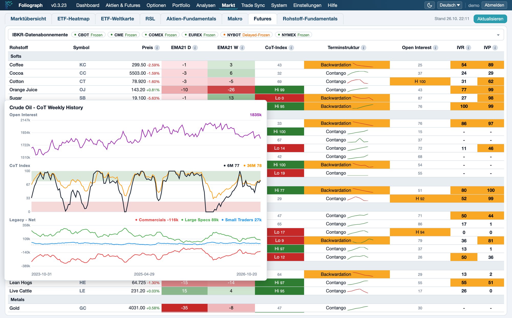The height and width of the screenshot is (318, 512).
Task: Click the CBOT Frozen subscription badge
Action: click(x=88, y=35)
